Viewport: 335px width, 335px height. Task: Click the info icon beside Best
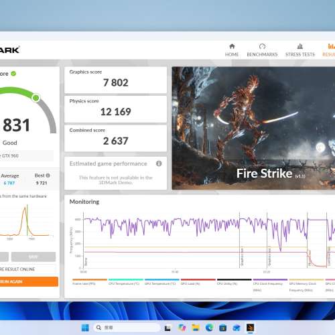tap(48, 176)
